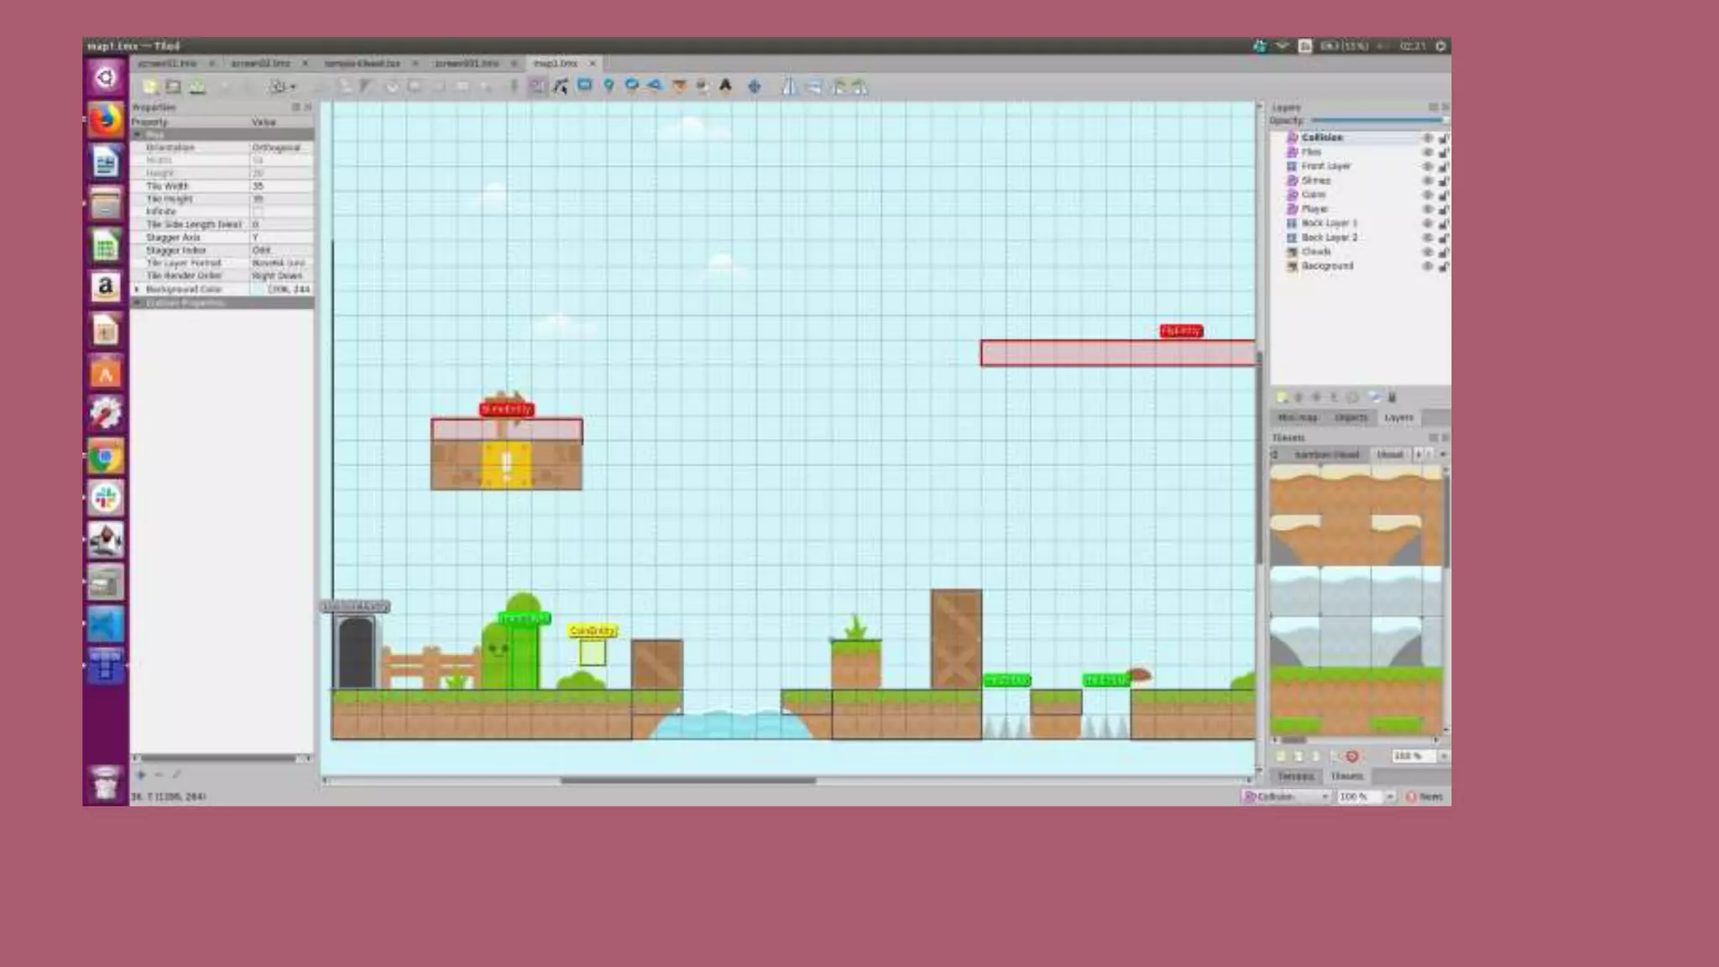The image size is (1719, 967).
Task: Click the News button in status bar
Action: [1425, 796]
